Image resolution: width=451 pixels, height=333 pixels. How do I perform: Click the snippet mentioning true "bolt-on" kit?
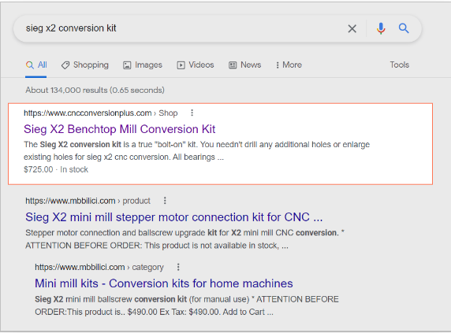click(x=197, y=150)
